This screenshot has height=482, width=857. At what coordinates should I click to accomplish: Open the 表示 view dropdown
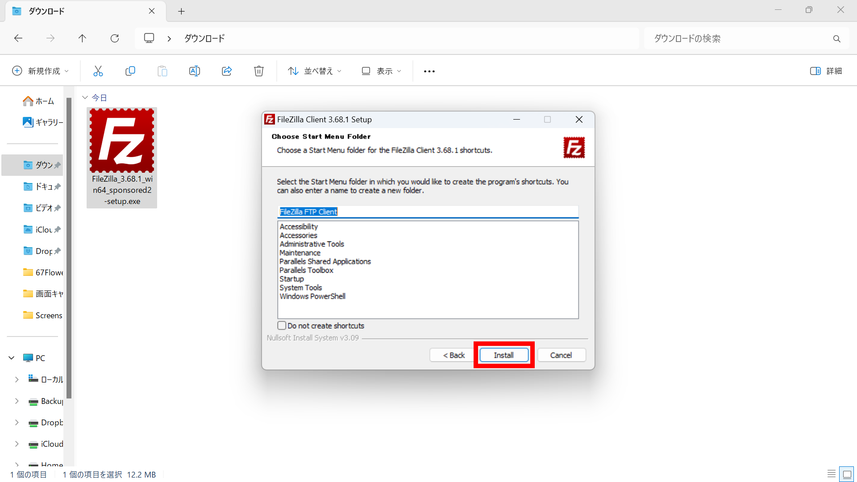[x=381, y=71]
